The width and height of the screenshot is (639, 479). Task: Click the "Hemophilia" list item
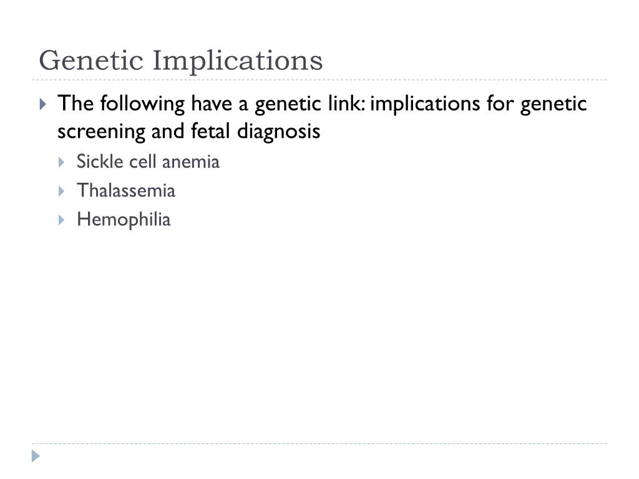pyautogui.click(x=124, y=220)
